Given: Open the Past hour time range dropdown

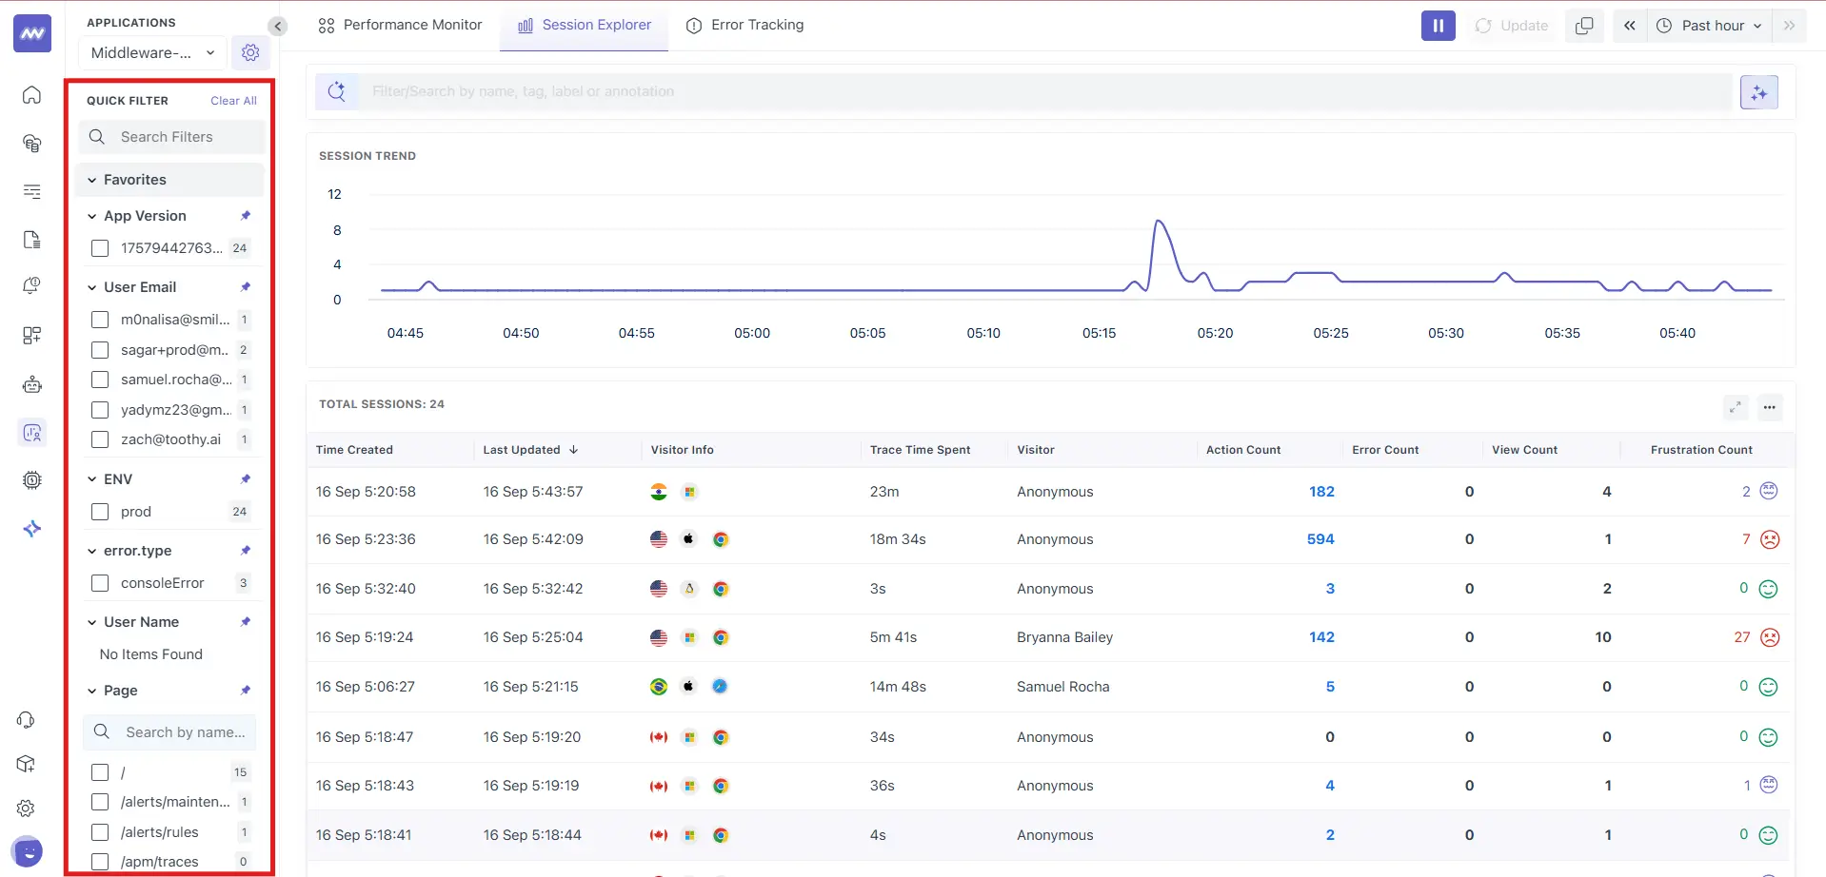Looking at the screenshot, I should (x=1710, y=26).
